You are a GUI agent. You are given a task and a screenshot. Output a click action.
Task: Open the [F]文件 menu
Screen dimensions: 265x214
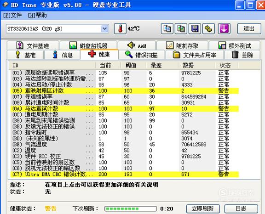point(12,15)
